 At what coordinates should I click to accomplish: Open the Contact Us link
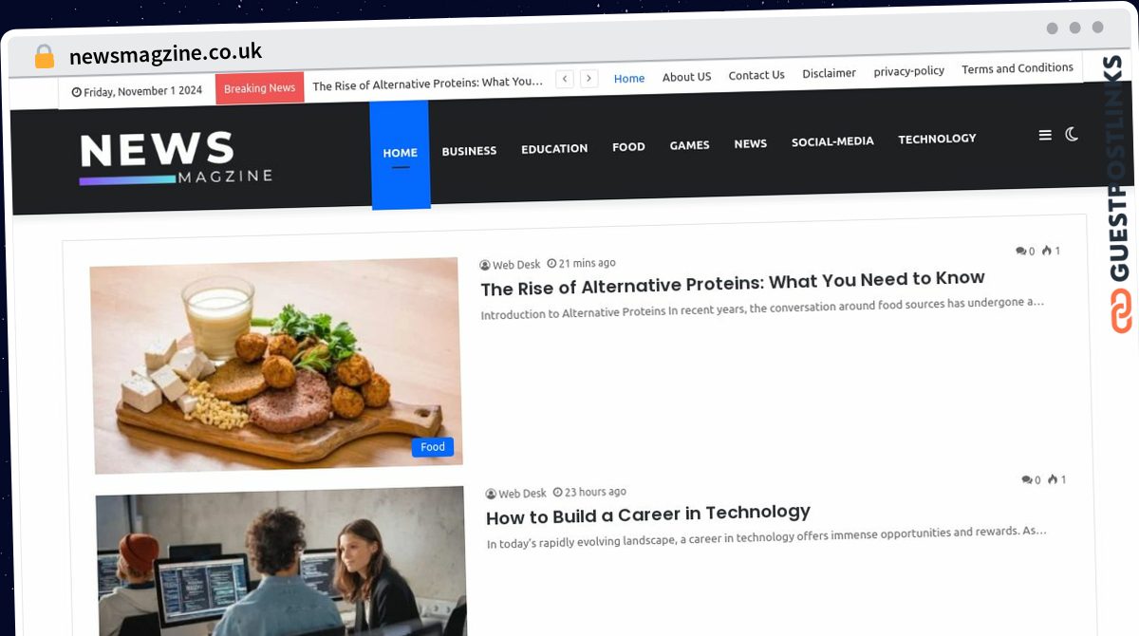(x=756, y=75)
